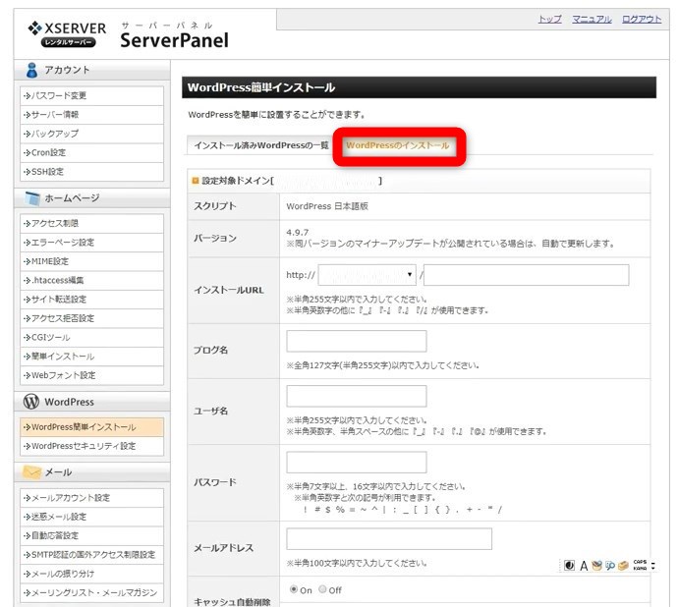Switch to インストール済みWordPressの一覧 tab
Screen dimensions: 678x607
coord(260,145)
